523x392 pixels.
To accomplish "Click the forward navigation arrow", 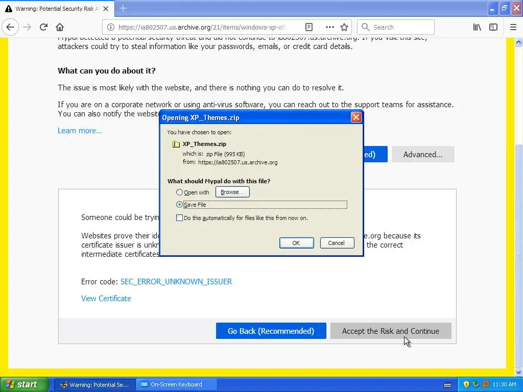I will click(x=27, y=27).
